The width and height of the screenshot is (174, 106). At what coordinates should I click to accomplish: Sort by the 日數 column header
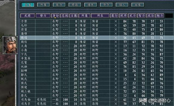pyautogui.click(x=74, y=16)
